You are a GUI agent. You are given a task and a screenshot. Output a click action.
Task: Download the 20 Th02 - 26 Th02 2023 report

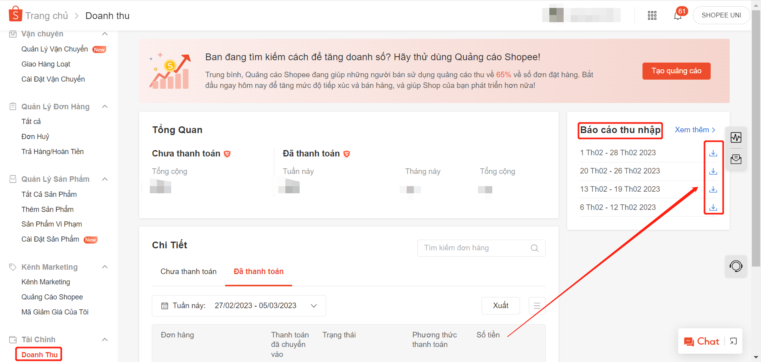713,171
